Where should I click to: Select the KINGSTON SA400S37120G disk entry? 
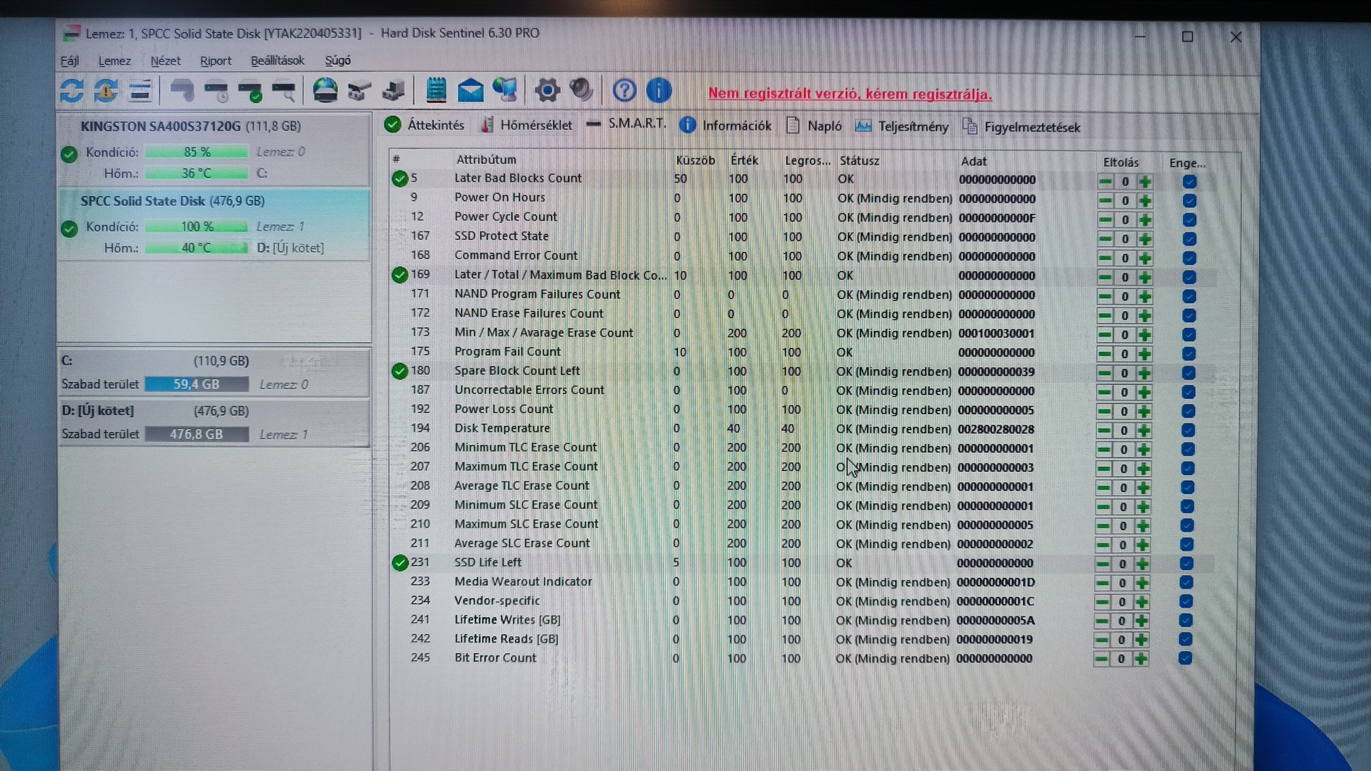point(190,126)
